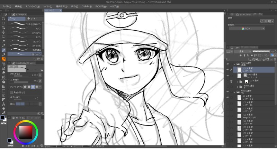The width and height of the screenshot is (277, 149).
Task: Select the Rotate view tool
Action: tap(3, 23)
